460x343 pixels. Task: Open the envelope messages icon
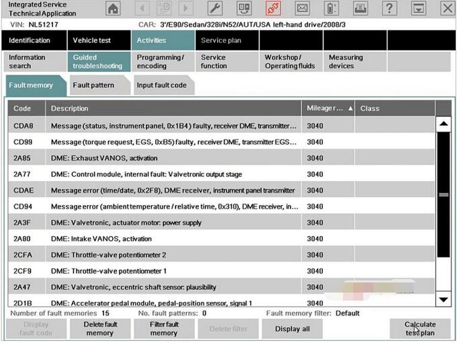(x=302, y=9)
